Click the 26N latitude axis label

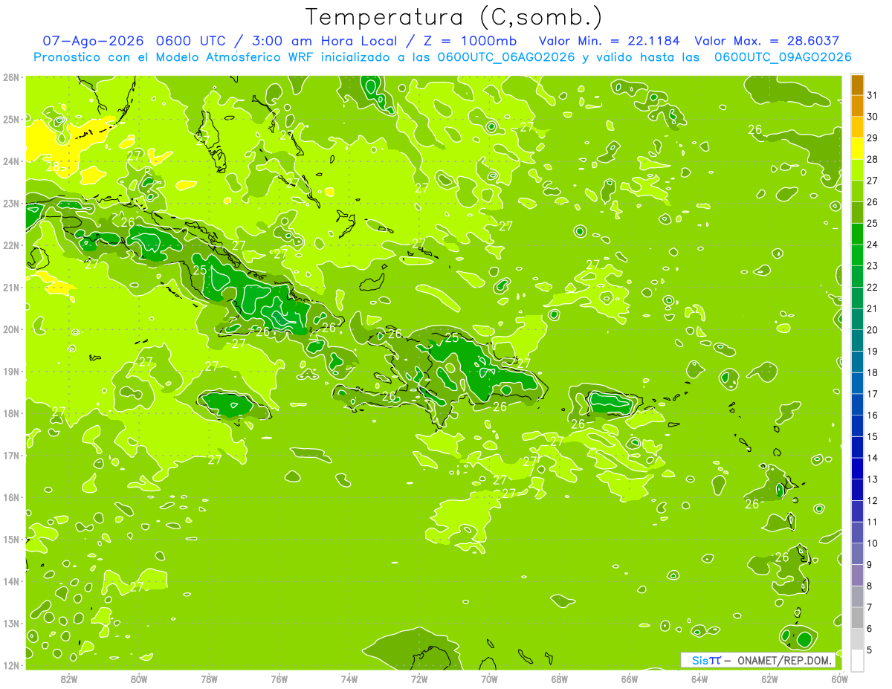point(11,77)
